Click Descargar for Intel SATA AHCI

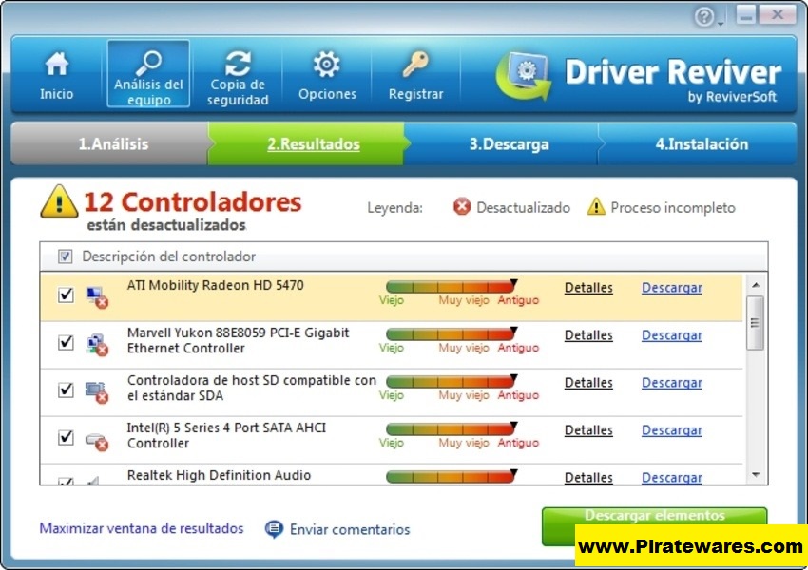pyautogui.click(x=671, y=430)
